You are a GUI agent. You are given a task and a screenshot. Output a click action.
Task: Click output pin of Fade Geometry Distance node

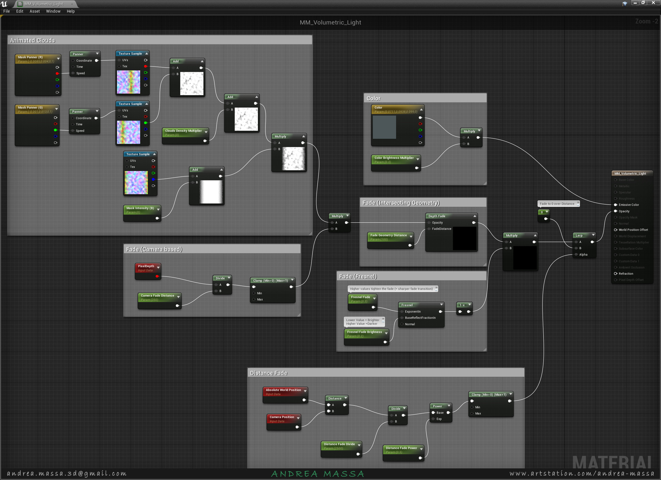410,246
